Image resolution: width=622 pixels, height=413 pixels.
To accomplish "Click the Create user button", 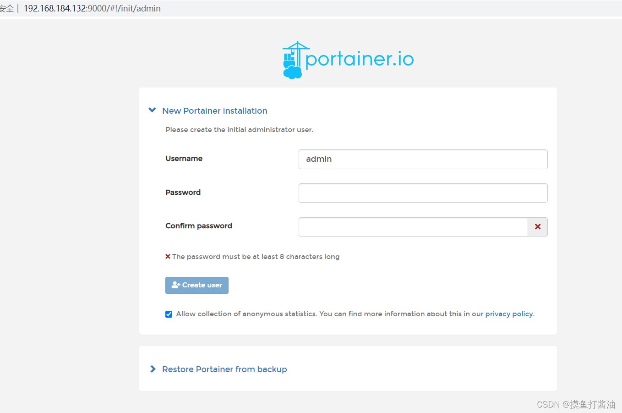I will tap(197, 285).
